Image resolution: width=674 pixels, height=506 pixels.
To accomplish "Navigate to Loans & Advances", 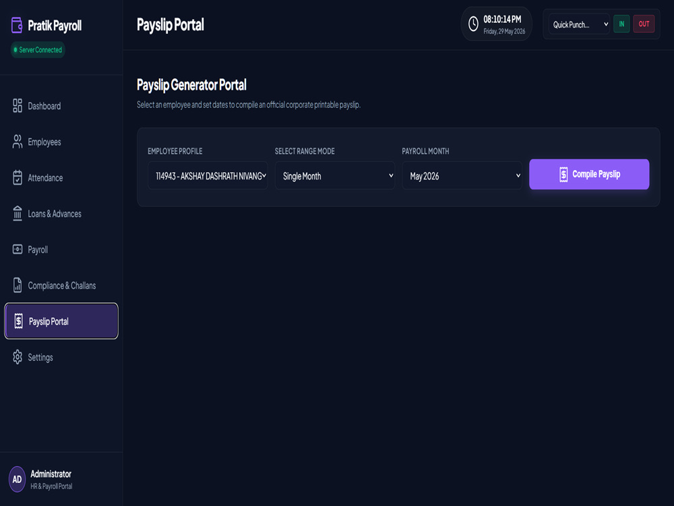I will [x=61, y=213].
